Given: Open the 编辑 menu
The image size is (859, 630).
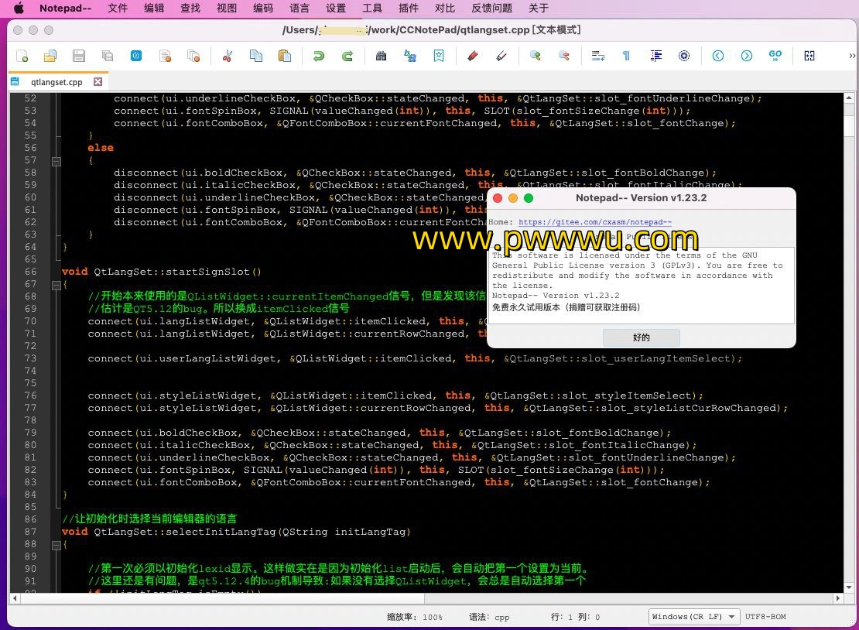Looking at the screenshot, I should pos(154,9).
